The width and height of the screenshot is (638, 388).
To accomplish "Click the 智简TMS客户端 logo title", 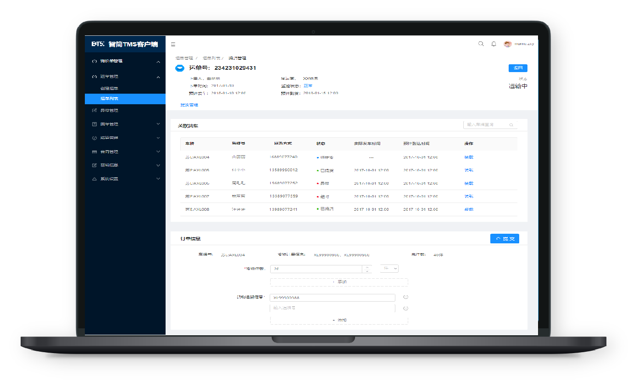I will pos(133,44).
